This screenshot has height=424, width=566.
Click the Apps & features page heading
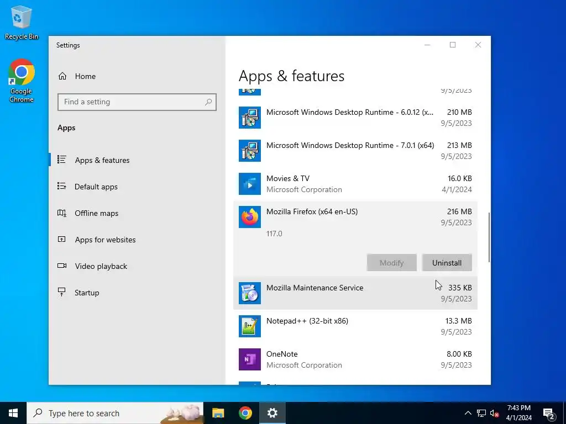coord(291,76)
